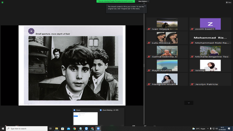This screenshot has height=131, width=233.
Task: Click muted mic icon beside Salma Sebrina A
Action: click(149, 57)
